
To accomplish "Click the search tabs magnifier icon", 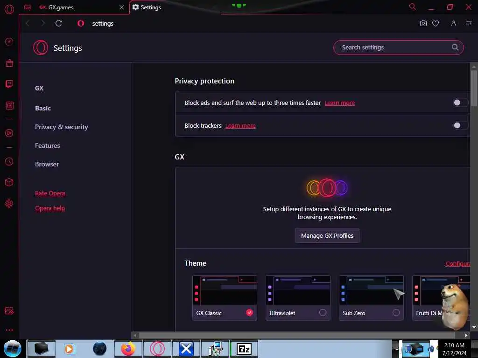I will [413, 7].
